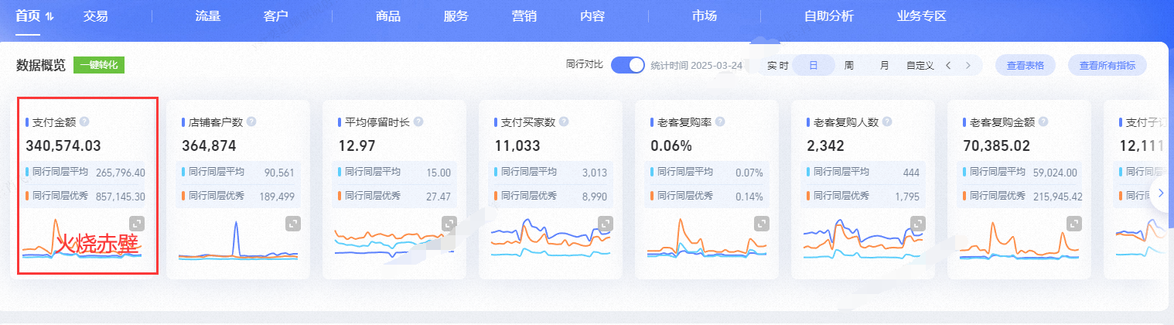Image resolution: width=1174 pixels, height=325 pixels.
Task: Go to next date with right chevron
Action: [x=968, y=65]
